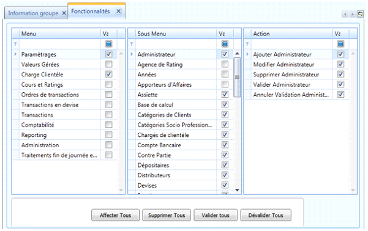Click the Action filter text field
The image size is (368, 231).
(x=291, y=44)
